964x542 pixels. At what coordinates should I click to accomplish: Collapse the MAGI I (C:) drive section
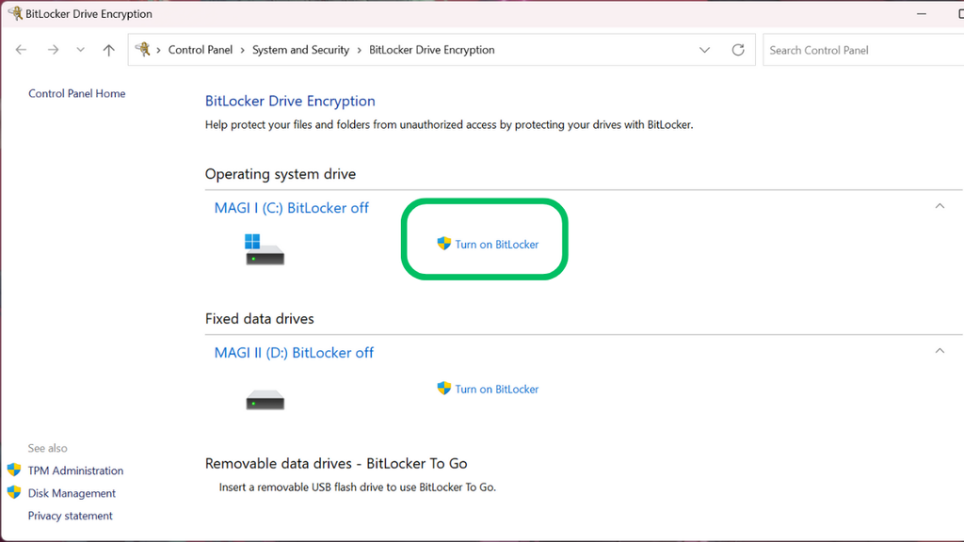(939, 206)
